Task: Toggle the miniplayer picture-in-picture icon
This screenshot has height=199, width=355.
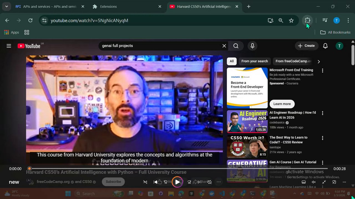Action: point(334,182)
